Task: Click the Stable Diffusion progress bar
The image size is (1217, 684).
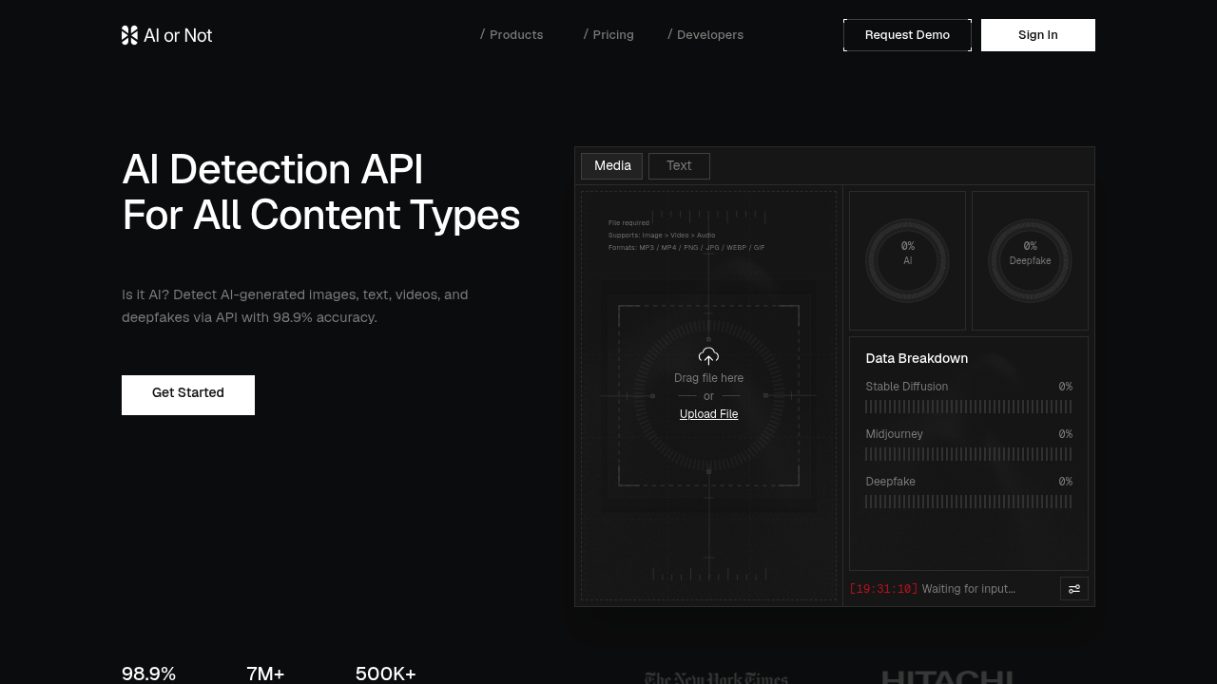Action: [969, 407]
